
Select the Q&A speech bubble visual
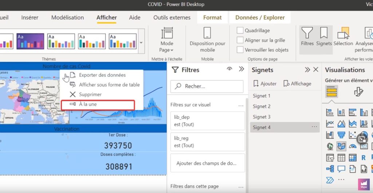(x=341, y=169)
